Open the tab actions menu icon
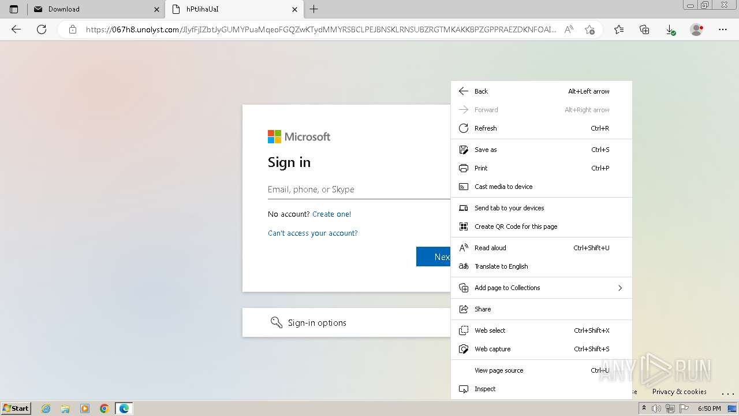The image size is (739, 416). [x=14, y=9]
